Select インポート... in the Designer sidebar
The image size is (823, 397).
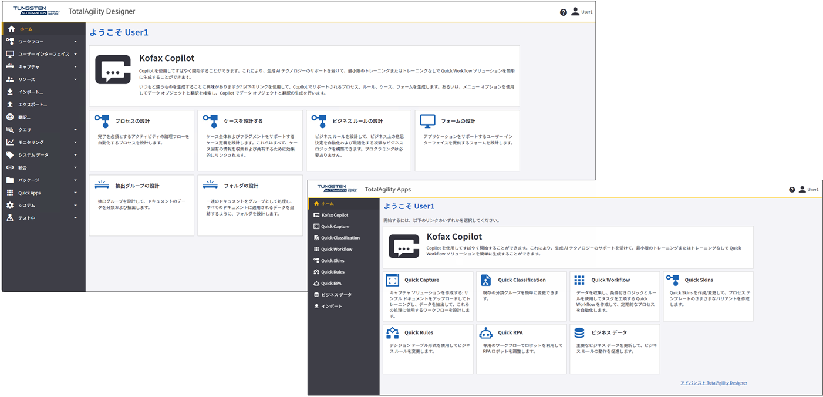(x=31, y=92)
